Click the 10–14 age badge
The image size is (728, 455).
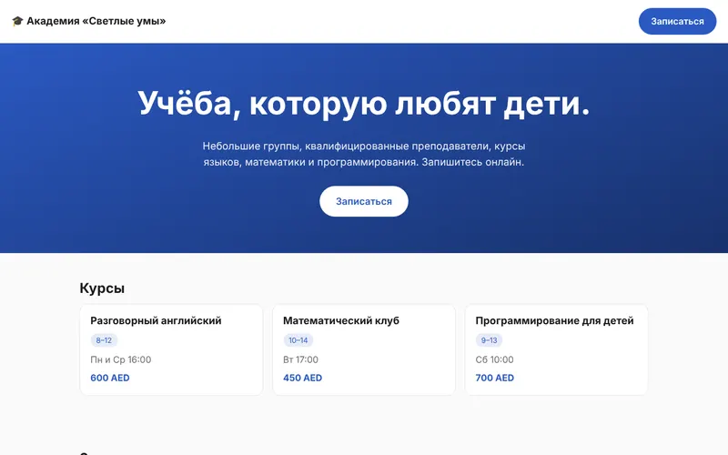pos(298,340)
